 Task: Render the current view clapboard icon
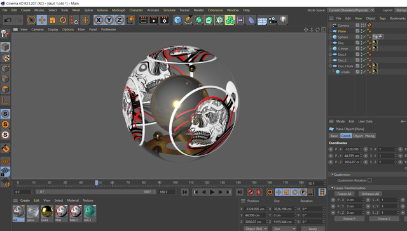pos(143,20)
